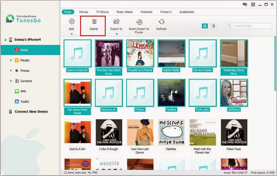
Task: Click the vertical scrollbar of the music grid
Action: [275, 63]
